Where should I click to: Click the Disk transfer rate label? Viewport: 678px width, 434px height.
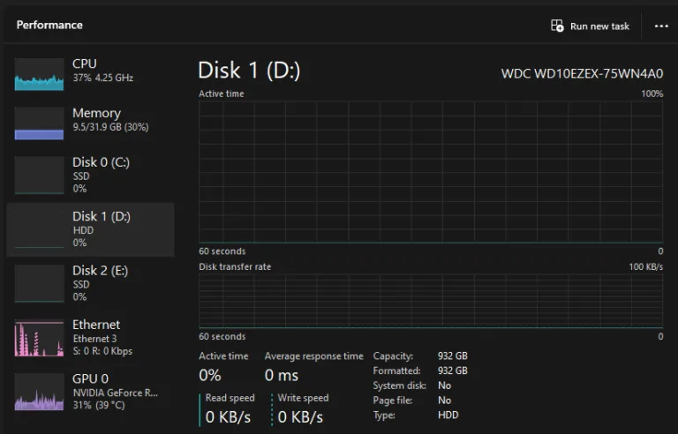pyautogui.click(x=235, y=266)
